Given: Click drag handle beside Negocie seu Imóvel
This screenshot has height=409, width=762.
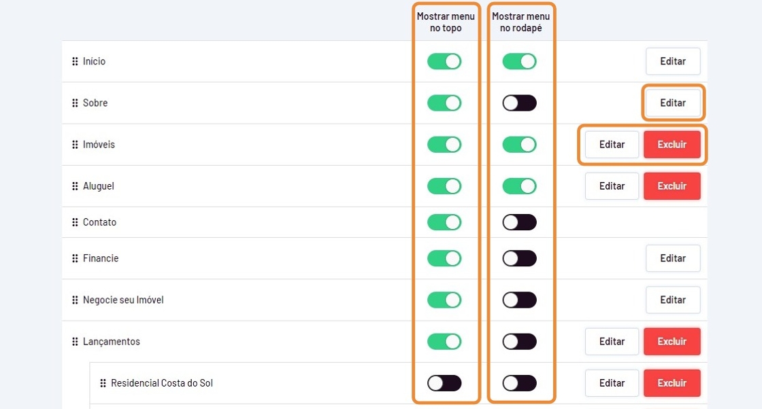Looking at the screenshot, I should pos(75,300).
